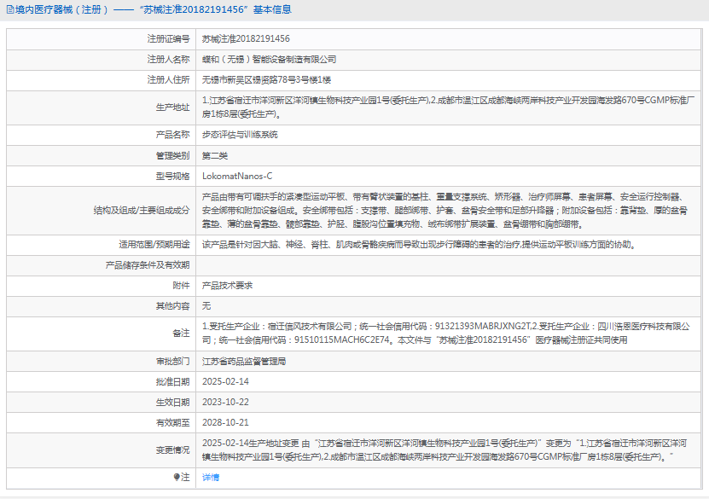Select address 无锡市新吴区锡贤路78号3号楼1楼

pyautogui.click(x=266, y=80)
